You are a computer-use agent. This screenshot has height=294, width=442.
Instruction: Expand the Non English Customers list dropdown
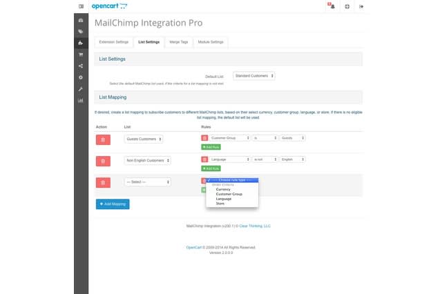tap(148, 160)
